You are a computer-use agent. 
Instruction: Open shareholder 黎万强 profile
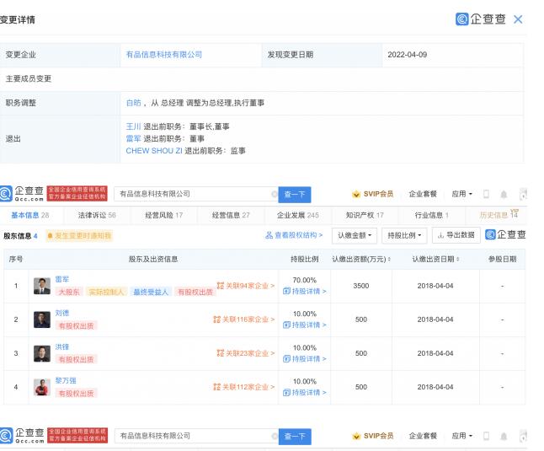66,380
